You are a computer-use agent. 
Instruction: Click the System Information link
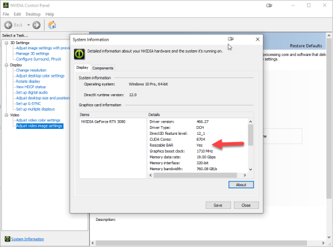coord(27,239)
